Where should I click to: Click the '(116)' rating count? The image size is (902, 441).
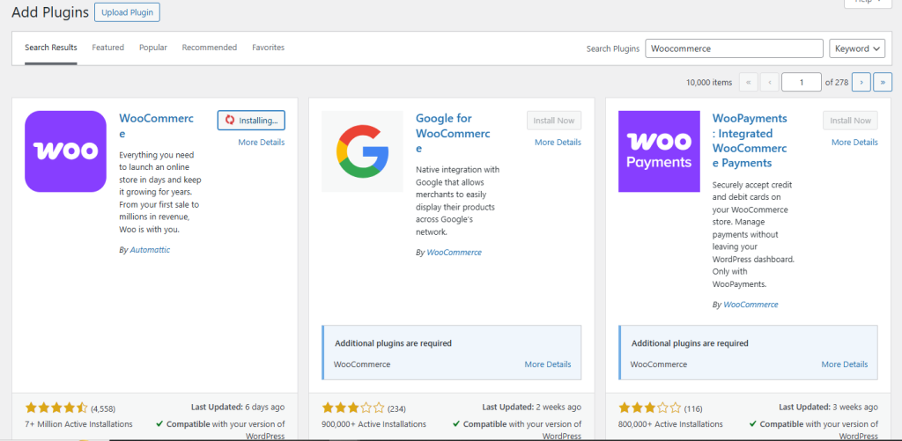(693, 409)
